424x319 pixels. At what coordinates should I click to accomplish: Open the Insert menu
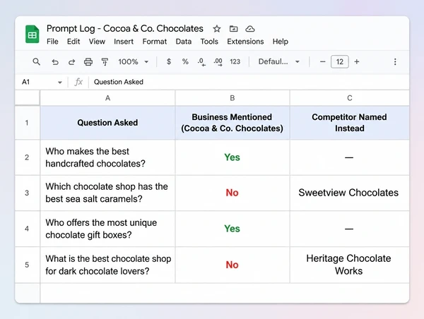point(124,42)
